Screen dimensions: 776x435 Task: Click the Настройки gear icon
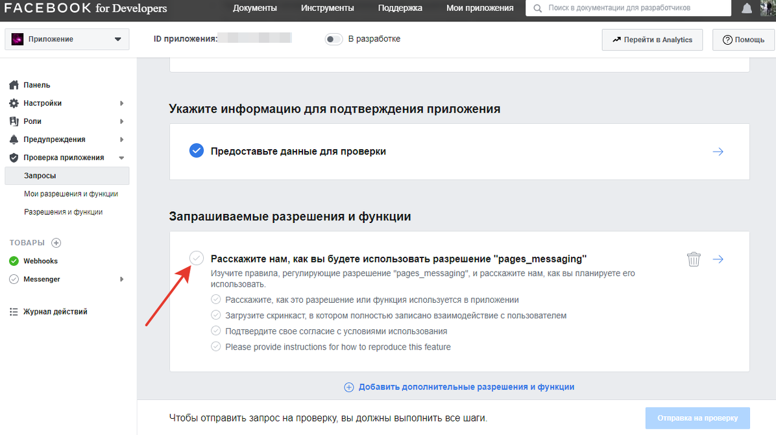pyautogui.click(x=14, y=103)
